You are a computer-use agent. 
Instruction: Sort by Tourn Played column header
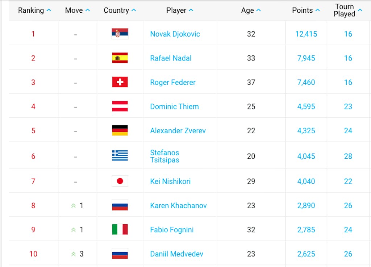pyautogui.click(x=347, y=10)
